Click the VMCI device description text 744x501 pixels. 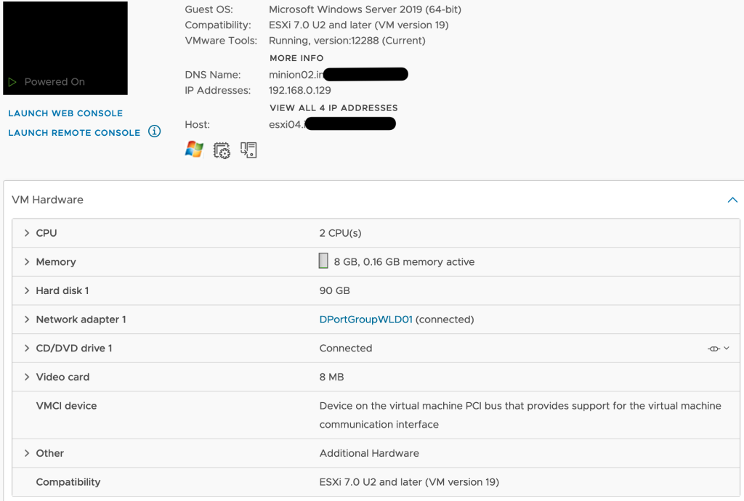[520, 415]
